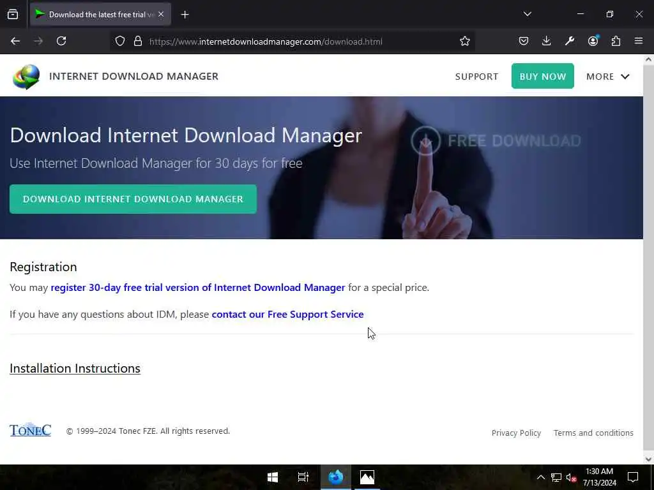Open the notification center icon
The width and height of the screenshot is (654, 490).
pyautogui.click(x=633, y=477)
